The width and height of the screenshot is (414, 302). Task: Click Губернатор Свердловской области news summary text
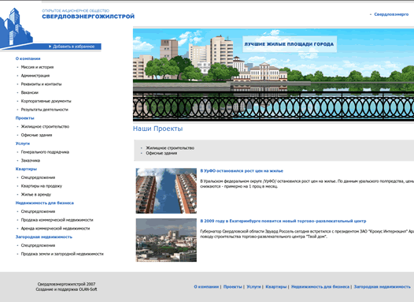(307, 233)
